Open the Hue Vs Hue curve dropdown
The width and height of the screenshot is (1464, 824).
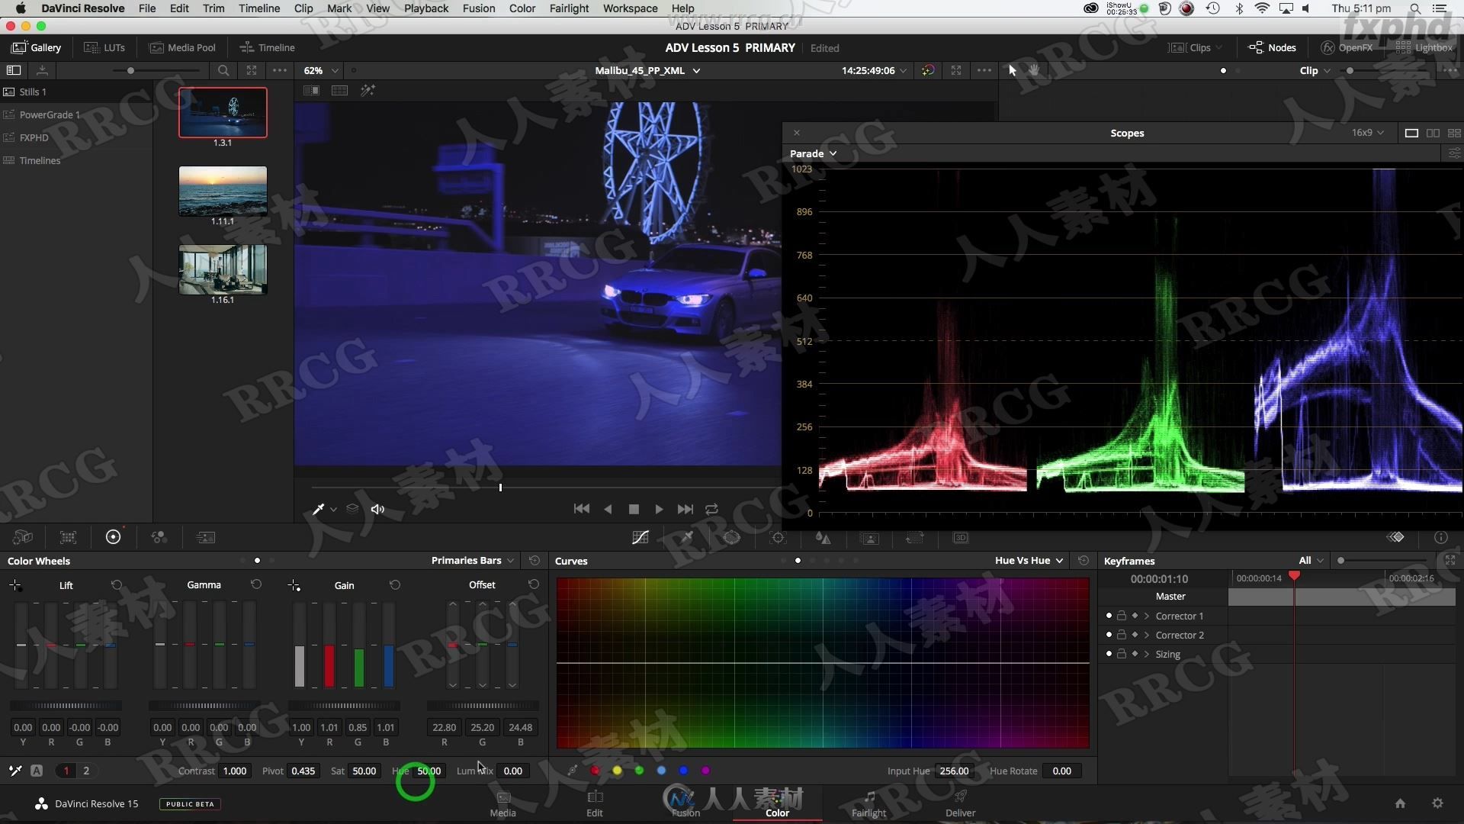pyautogui.click(x=1029, y=560)
